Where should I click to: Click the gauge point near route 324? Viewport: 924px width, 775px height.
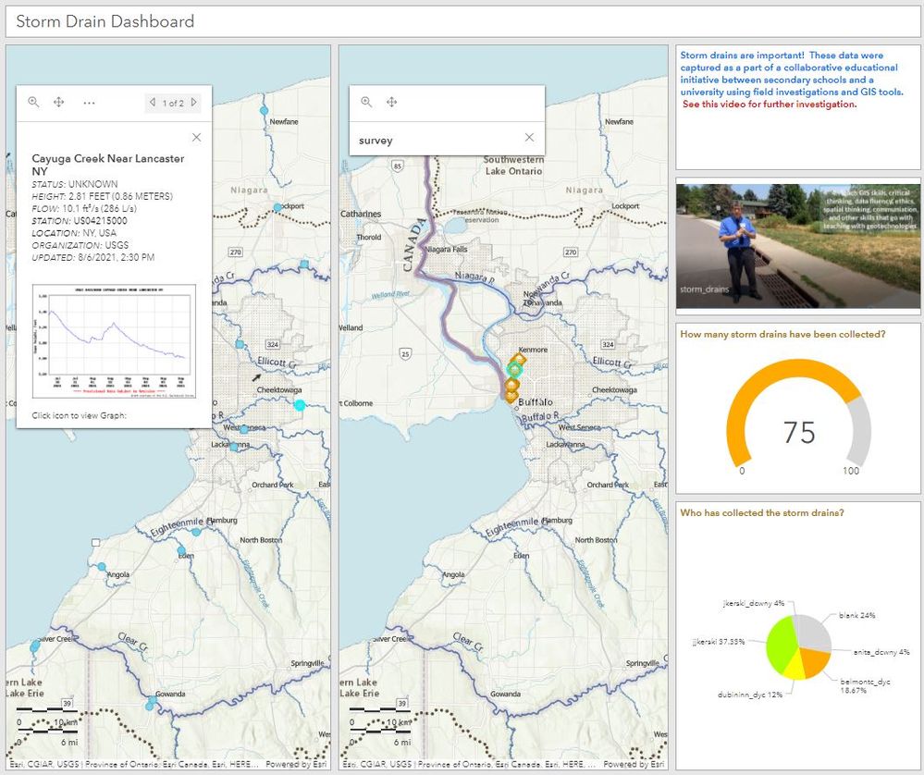coord(240,344)
